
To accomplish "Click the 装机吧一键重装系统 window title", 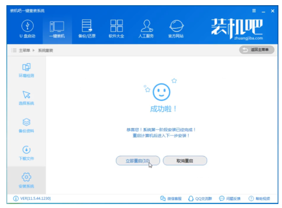I will click(27, 11).
